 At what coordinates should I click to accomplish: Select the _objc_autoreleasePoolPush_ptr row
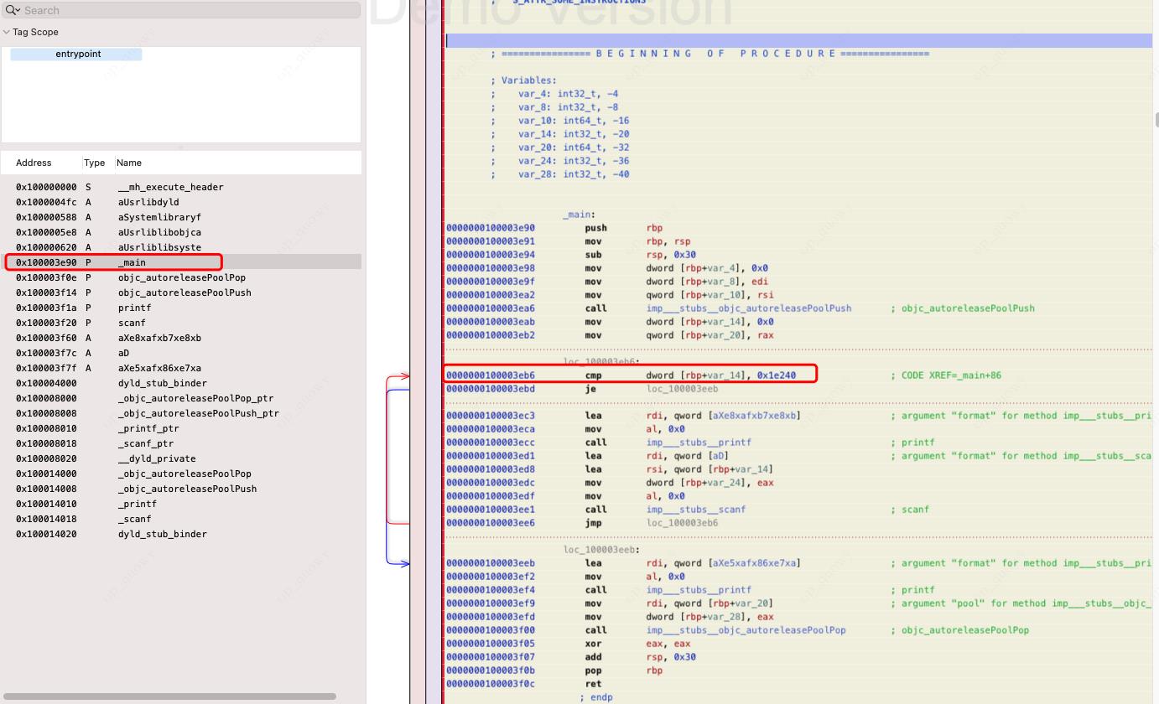click(x=181, y=413)
